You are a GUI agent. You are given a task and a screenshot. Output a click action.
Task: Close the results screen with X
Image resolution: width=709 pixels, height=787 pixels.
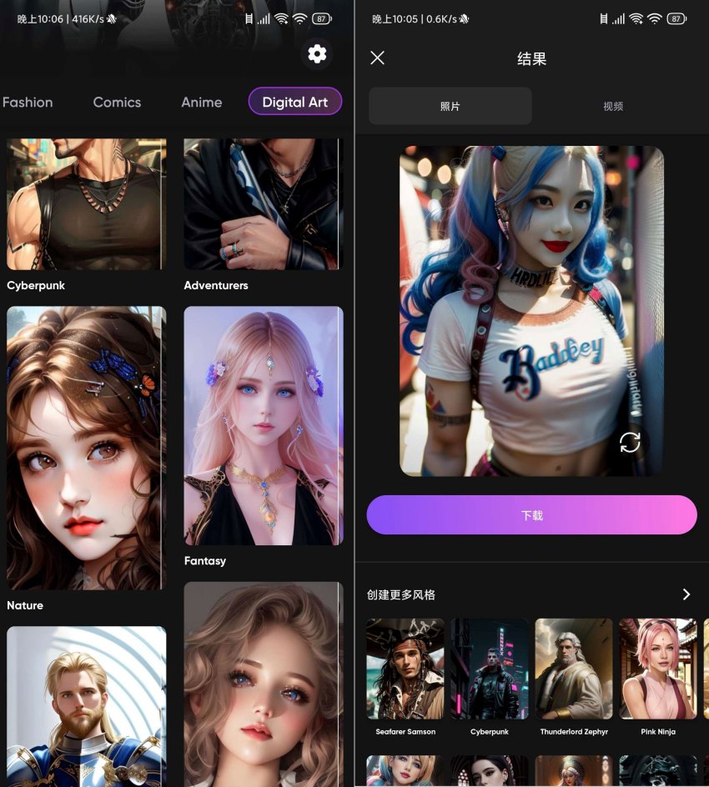[377, 58]
